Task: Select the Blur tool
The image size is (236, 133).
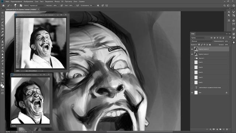Action: 3,54
